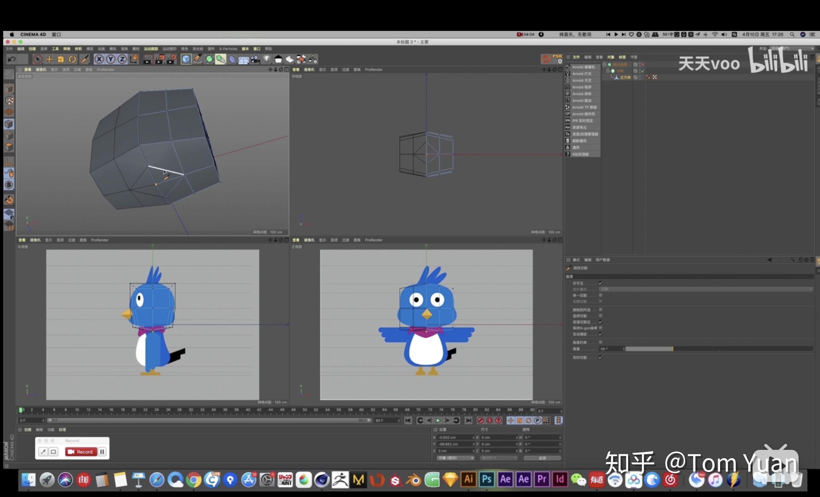The height and width of the screenshot is (497, 820).
Task: Click the 应用 apply button
Action: pos(542,458)
